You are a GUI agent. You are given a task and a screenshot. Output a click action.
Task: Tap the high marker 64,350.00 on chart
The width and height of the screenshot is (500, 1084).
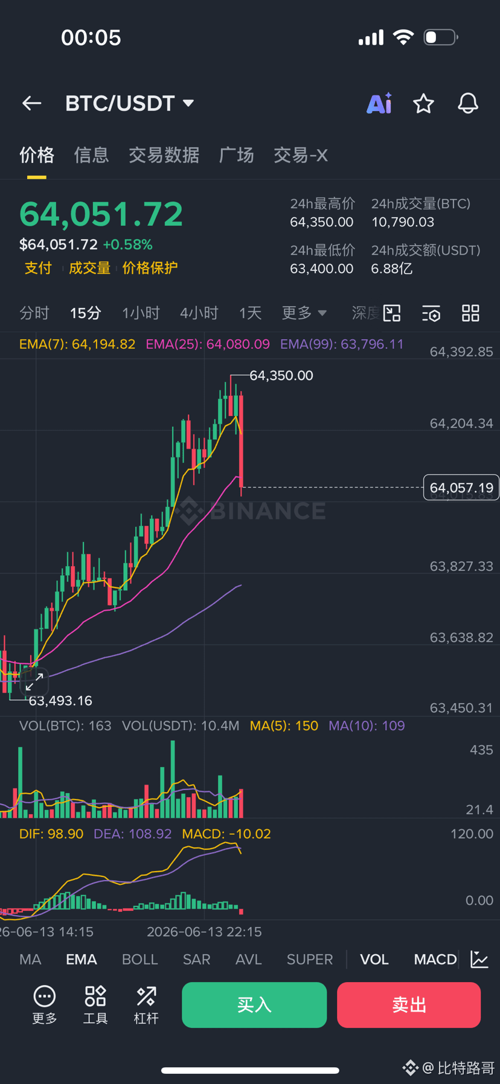point(281,375)
